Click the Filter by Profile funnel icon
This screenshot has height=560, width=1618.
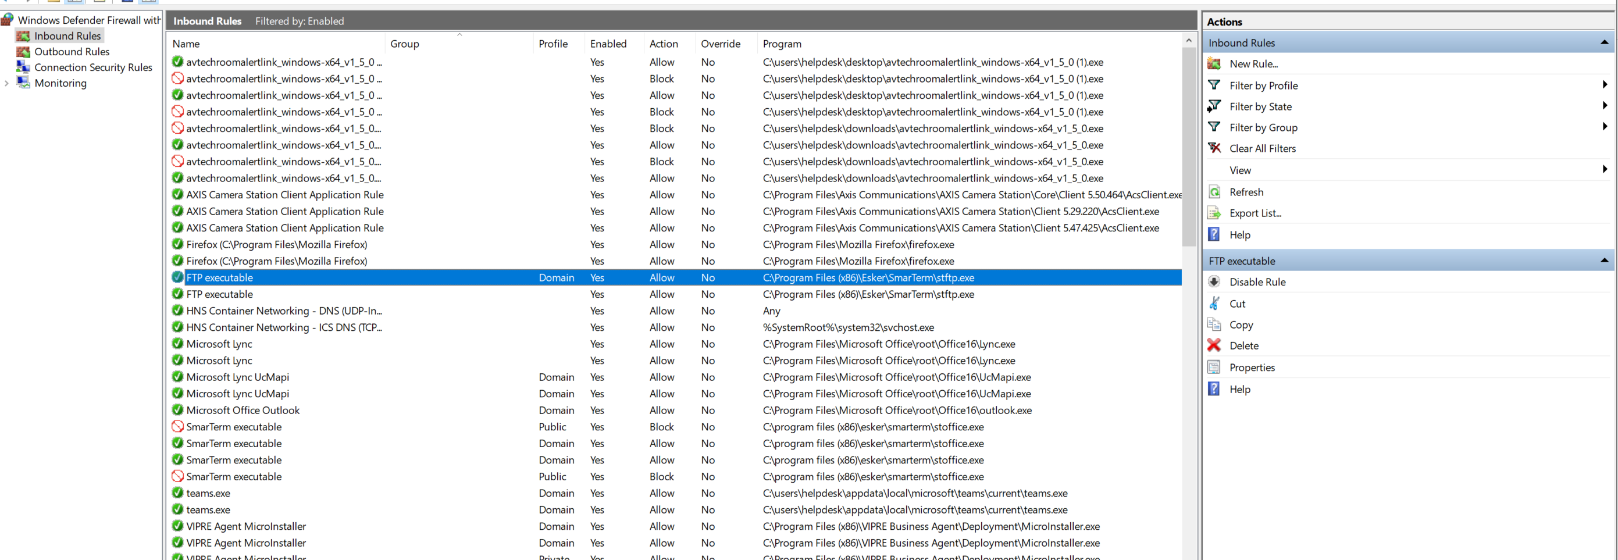(1214, 85)
